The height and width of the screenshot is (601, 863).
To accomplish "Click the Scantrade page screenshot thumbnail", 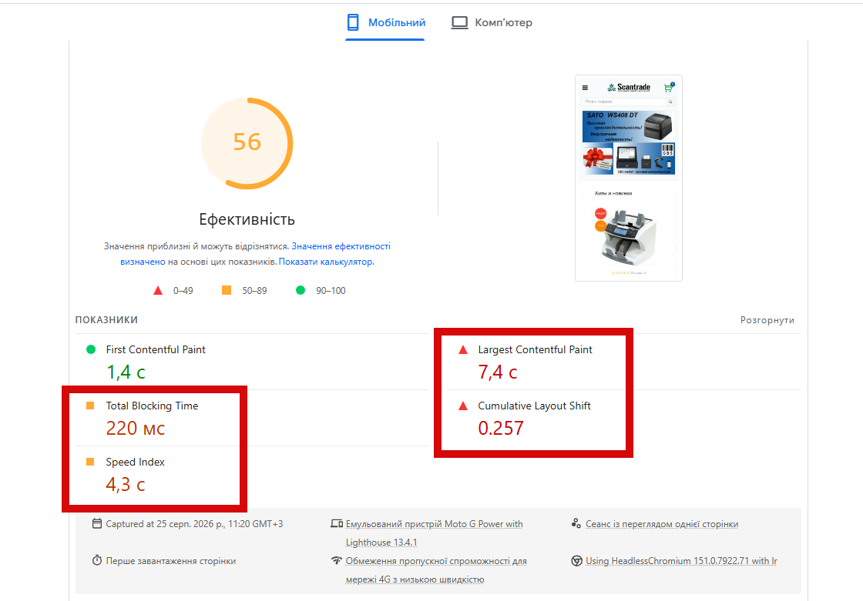I will click(x=629, y=179).
